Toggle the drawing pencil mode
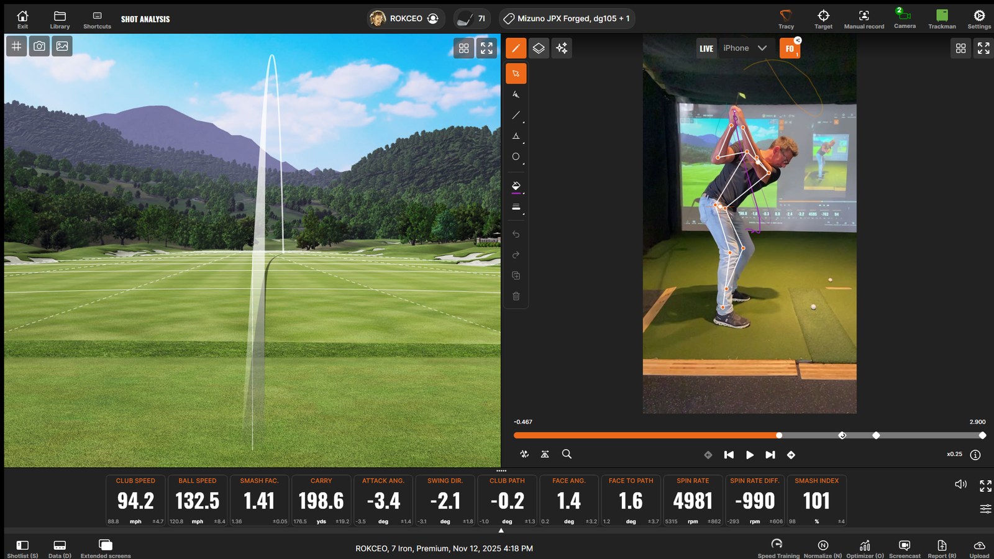The image size is (994, 559). pos(516,48)
